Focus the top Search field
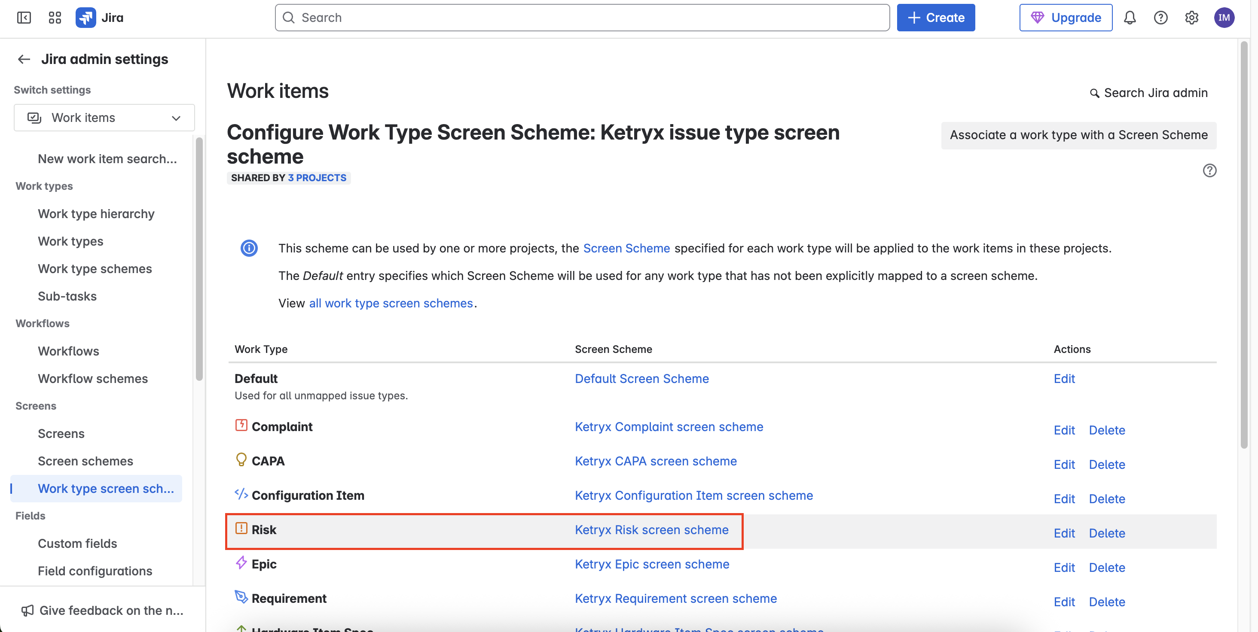This screenshot has width=1258, height=632. pos(582,18)
